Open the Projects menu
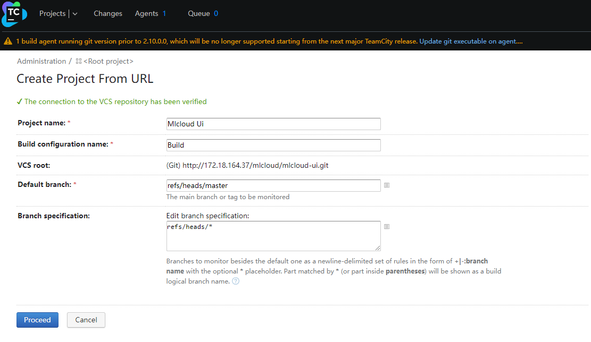The width and height of the screenshot is (591, 342). pos(52,14)
